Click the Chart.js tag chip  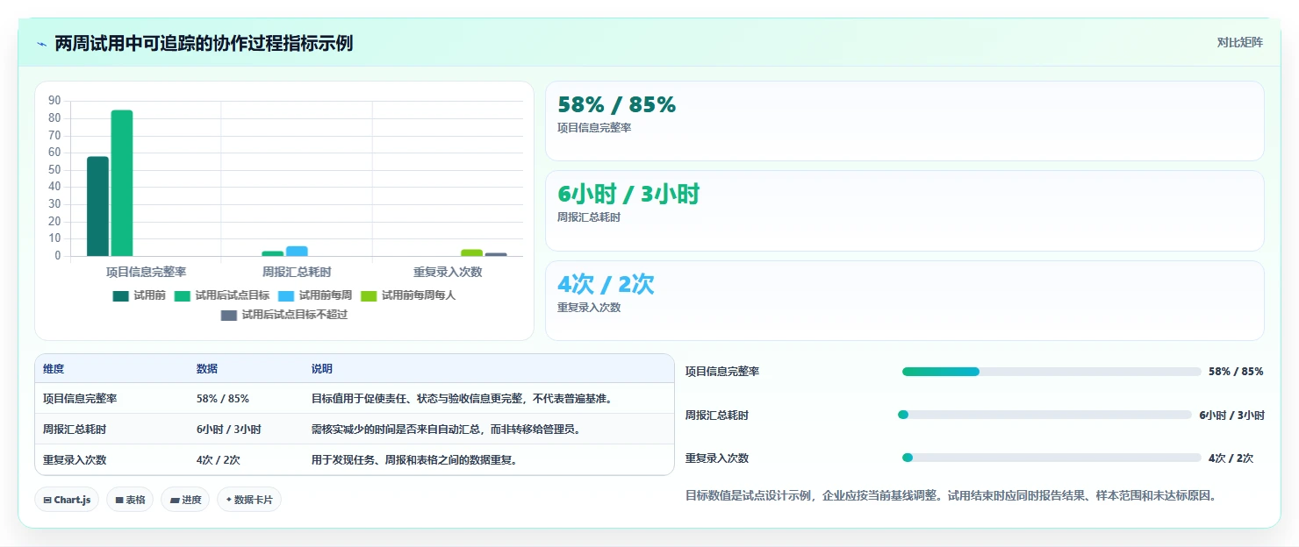tap(67, 500)
